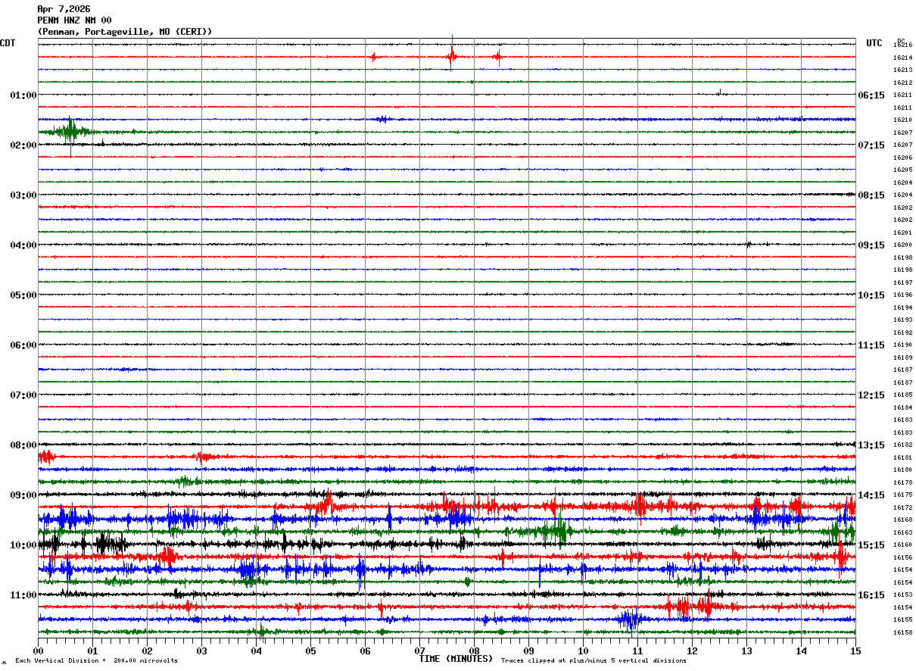Click the Apr 7,2026 date text

pos(64,9)
